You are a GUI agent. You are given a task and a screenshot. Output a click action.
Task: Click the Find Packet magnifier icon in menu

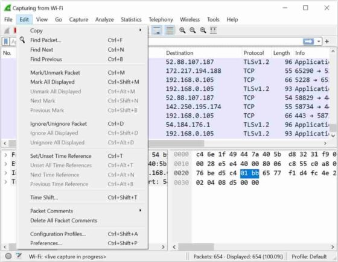[22, 40]
